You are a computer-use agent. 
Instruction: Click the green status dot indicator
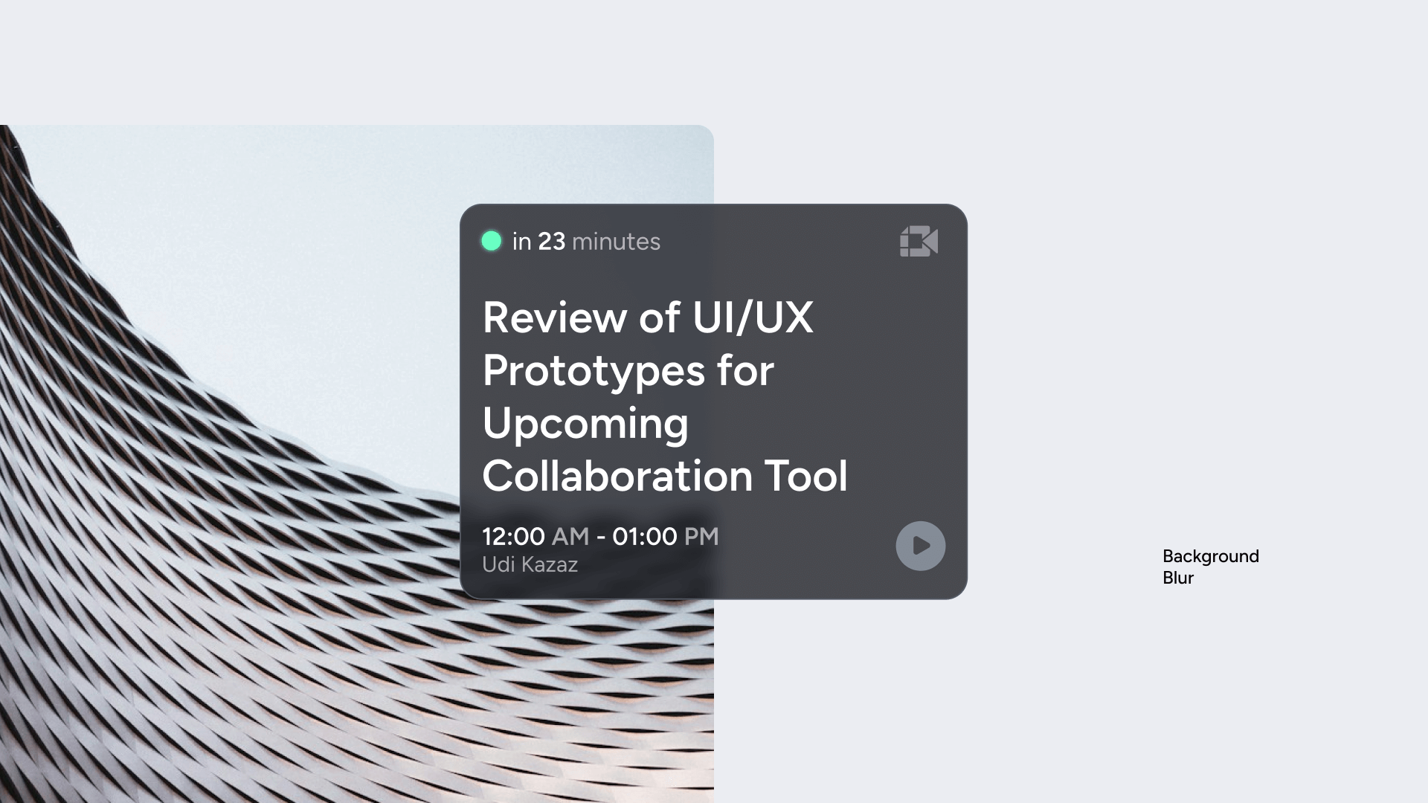point(492,241)
